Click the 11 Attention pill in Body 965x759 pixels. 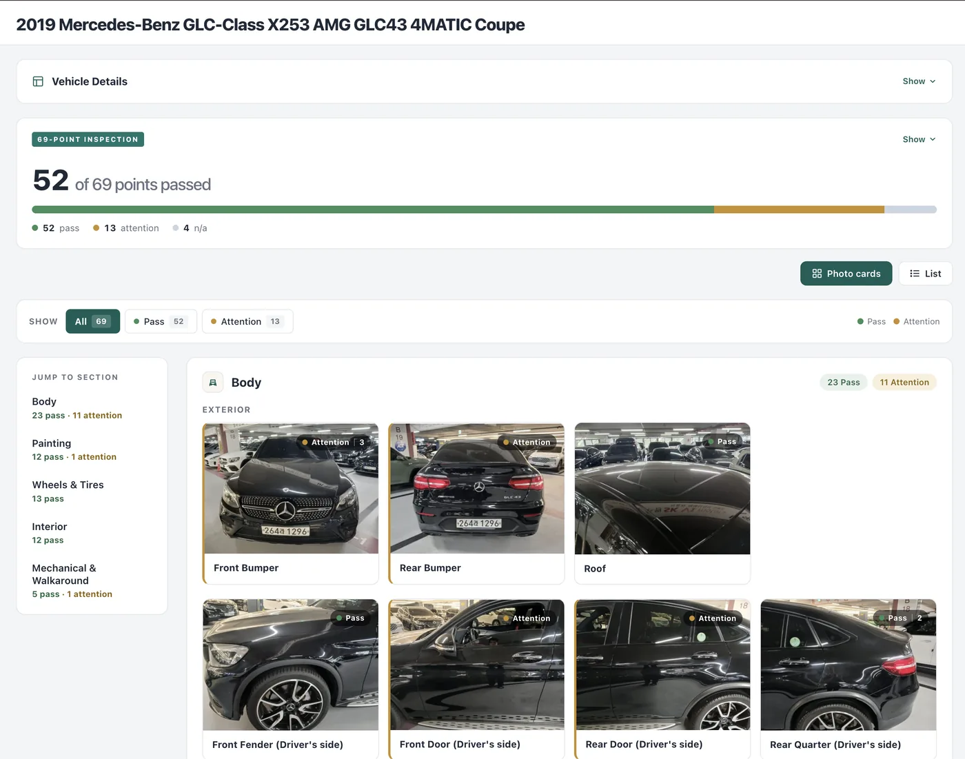(x=904, y=383)
